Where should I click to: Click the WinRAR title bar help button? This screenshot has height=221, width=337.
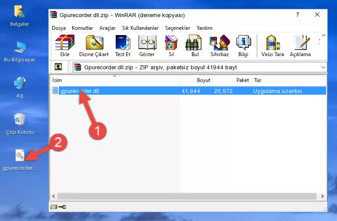click(x=298, y=14)
